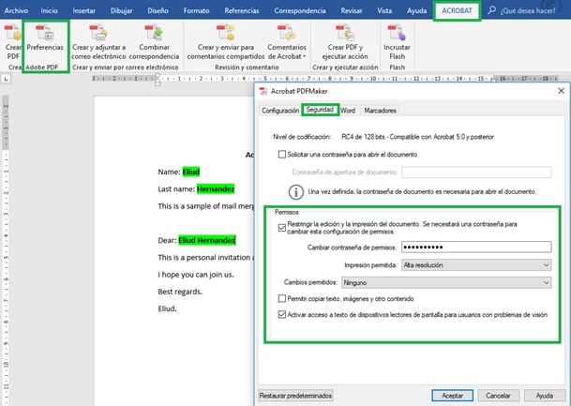Switch to Configuración tab in PDFMaker
Viewport: 571px width, 406px height.
[280, 111]
